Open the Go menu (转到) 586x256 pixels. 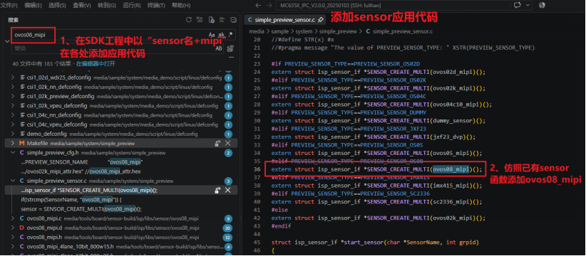pyautogui.click(x=106, y=6)
